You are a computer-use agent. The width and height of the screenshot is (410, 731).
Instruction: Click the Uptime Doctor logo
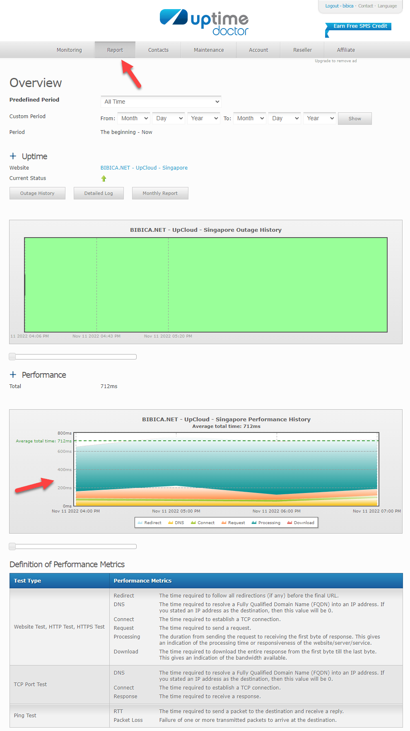pyautogui.click(x=204, y=22)
